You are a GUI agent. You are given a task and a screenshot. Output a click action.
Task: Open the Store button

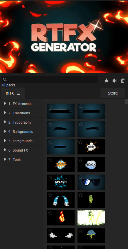[113, 93]
